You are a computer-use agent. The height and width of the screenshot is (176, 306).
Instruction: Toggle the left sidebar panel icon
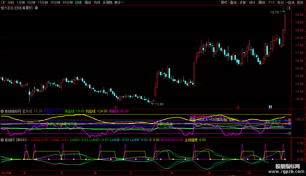[x=3, y=2]
